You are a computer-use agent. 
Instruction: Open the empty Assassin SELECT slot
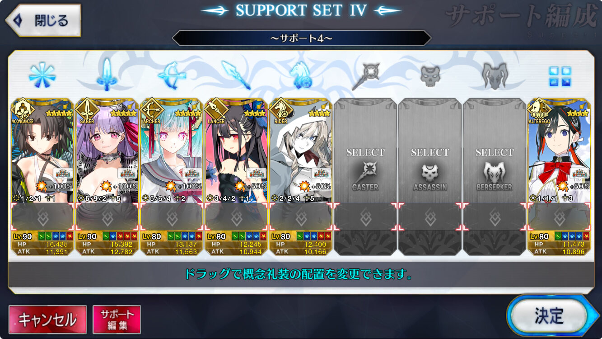[x=430, y=177]
